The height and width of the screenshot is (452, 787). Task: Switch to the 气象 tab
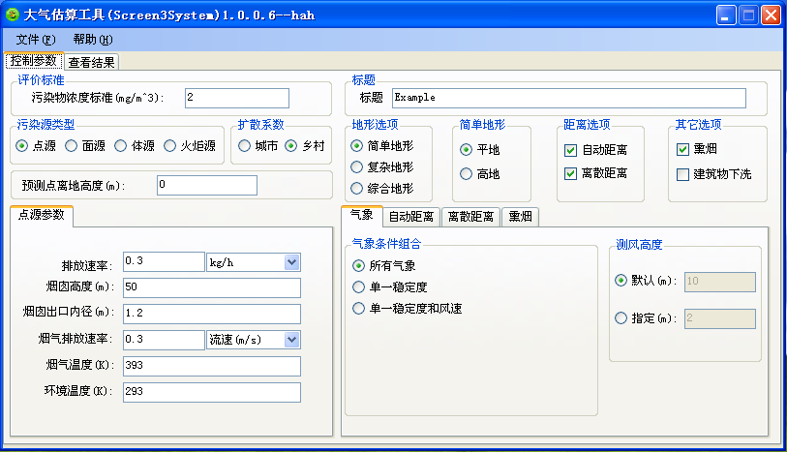[x=361, y=215]
